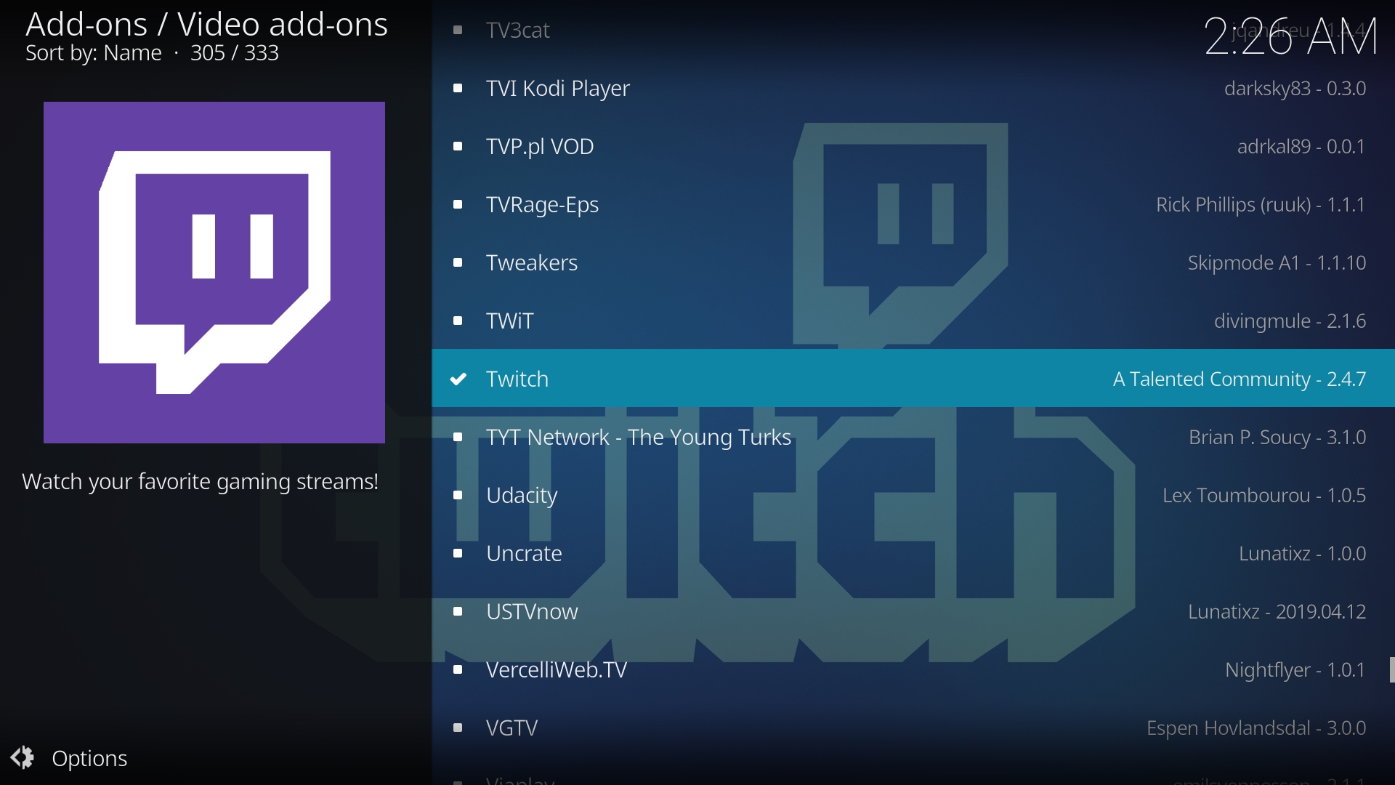Click the TV3cat entry at top

click(x=517, y=31)
